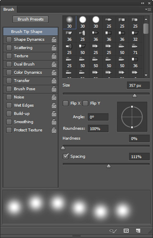The width and height of the screenshot is (153, 238).
Task: Click the lock icon next to Transfer
Action: pyautogui.click(x=54, y=81)
